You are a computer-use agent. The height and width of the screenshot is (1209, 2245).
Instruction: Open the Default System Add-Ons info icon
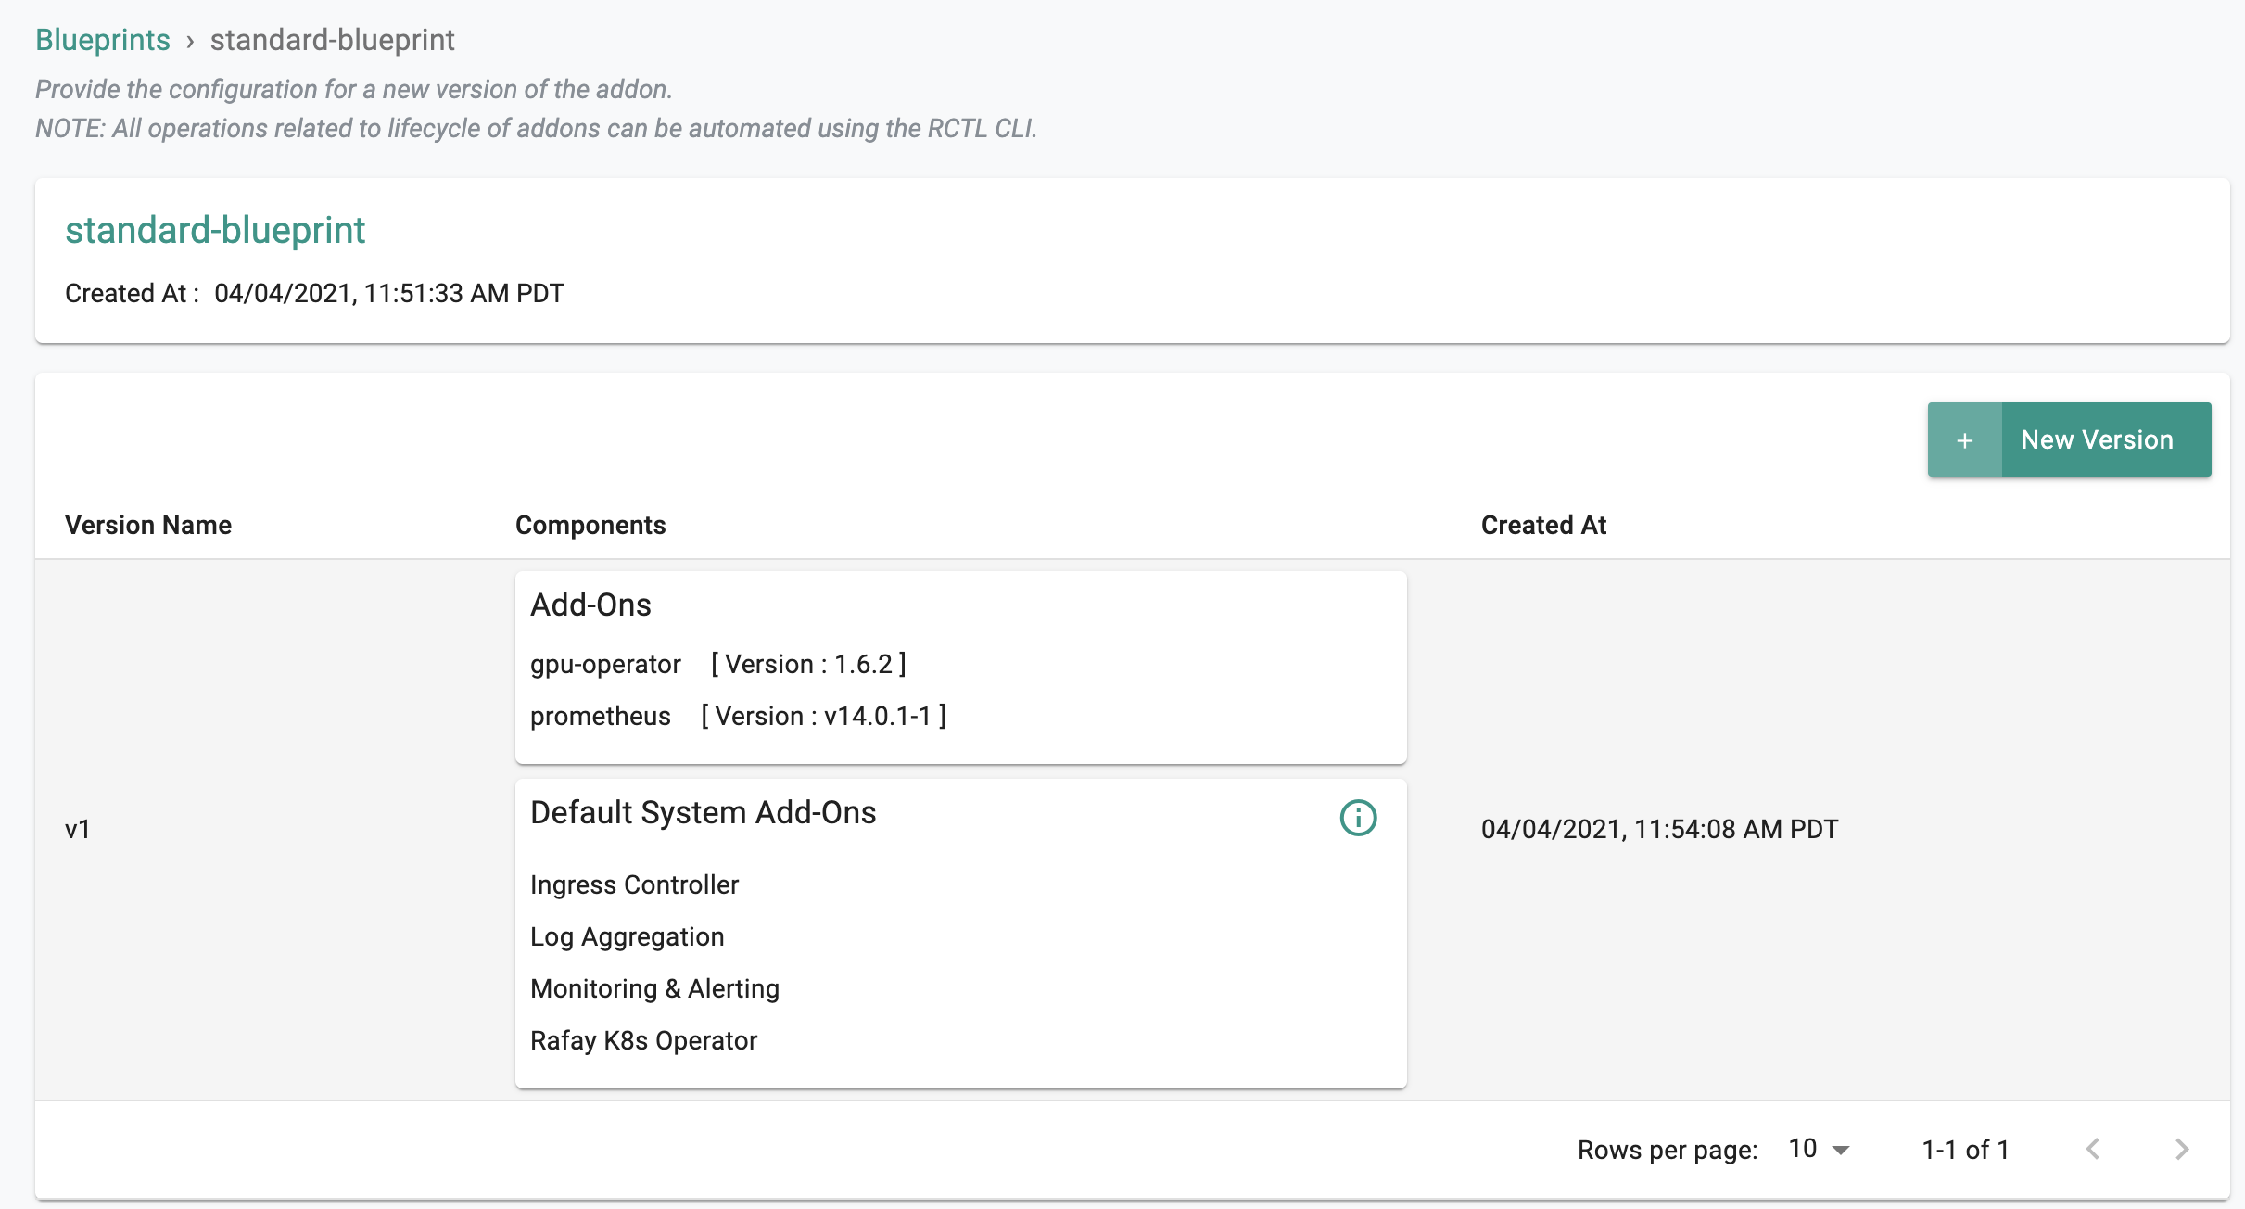tap(1358, 818)
